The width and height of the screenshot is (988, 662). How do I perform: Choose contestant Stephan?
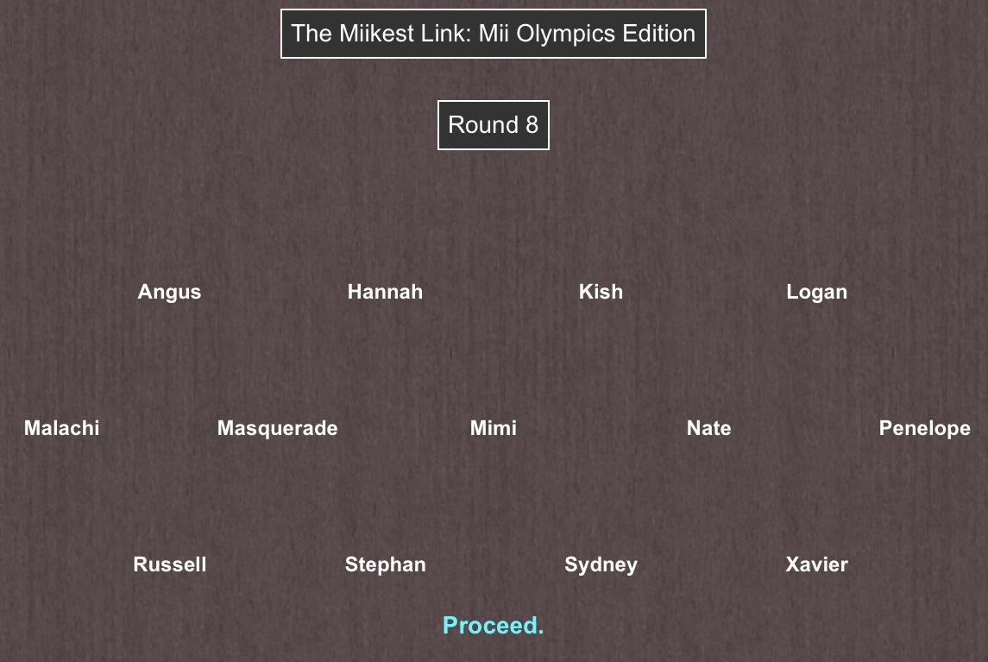point(385,564)
